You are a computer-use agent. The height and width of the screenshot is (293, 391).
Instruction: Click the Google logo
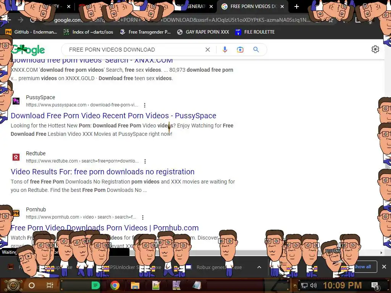click(28, 50)
